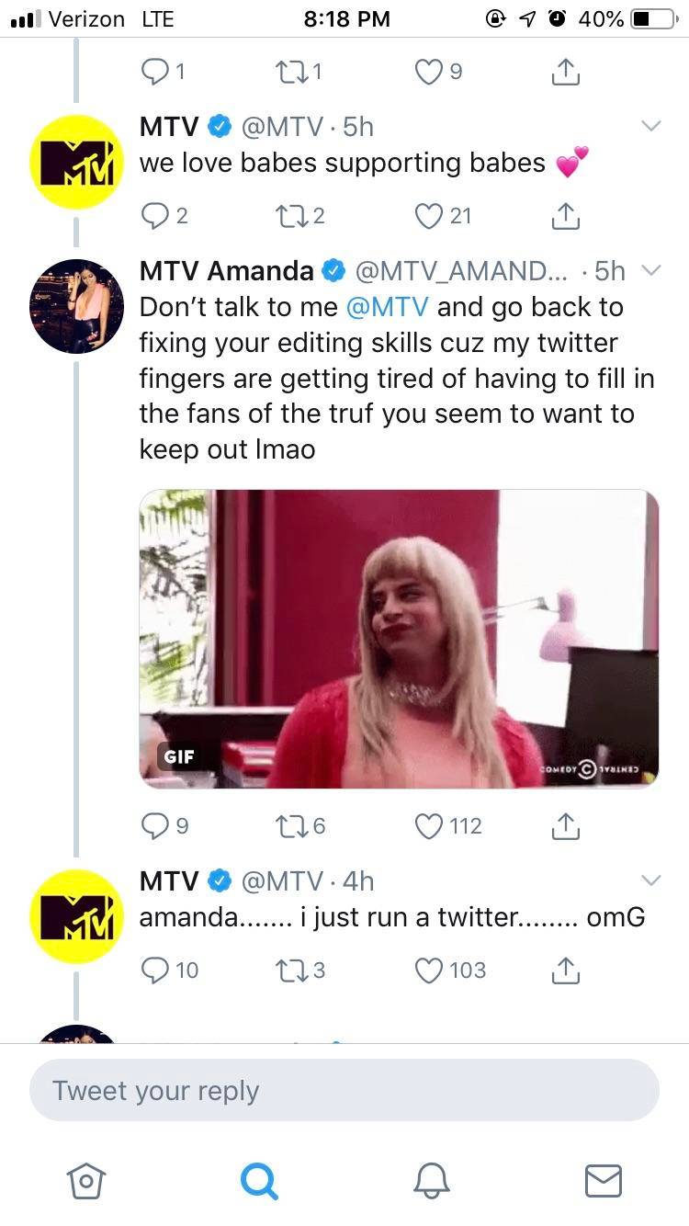Open MTV Amanda's profile picture
The height and width of the screenshot is (1226, 689).
(x=76, y=306)
